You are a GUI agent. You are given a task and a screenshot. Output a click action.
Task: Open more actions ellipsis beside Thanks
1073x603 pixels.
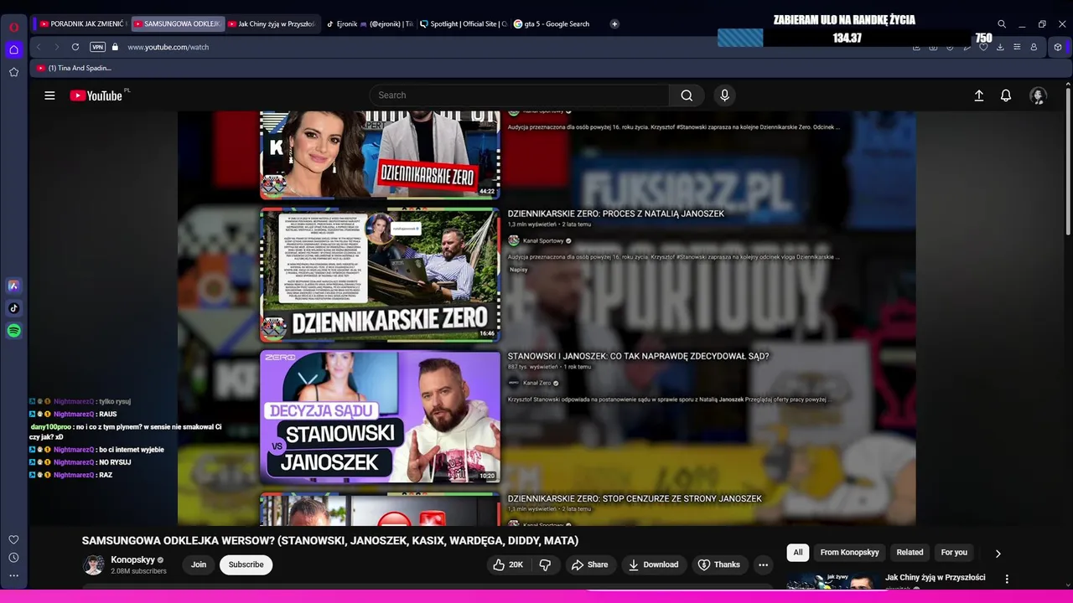(x=763, y=564)
